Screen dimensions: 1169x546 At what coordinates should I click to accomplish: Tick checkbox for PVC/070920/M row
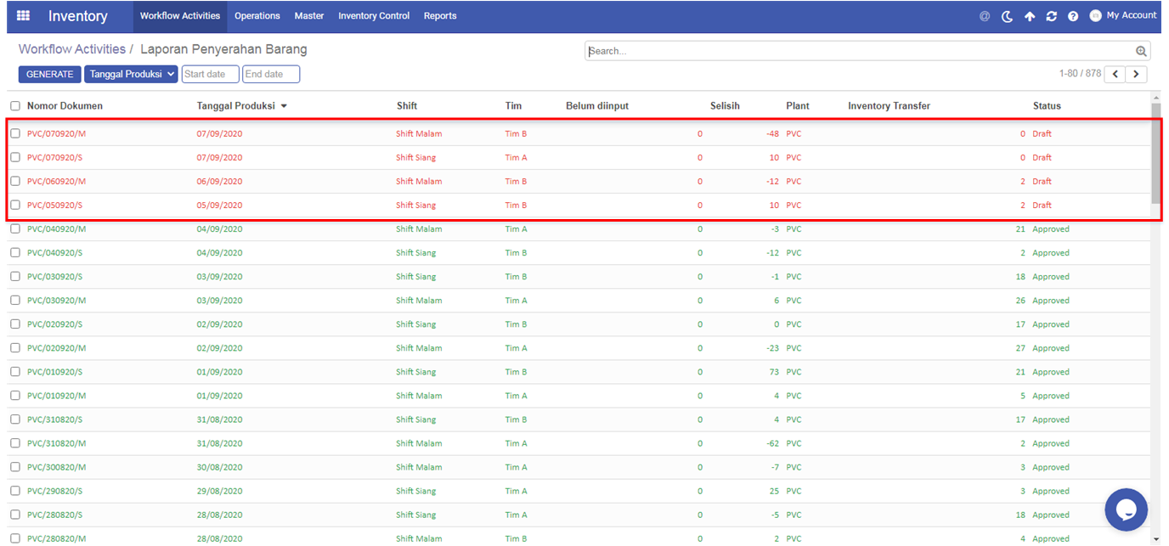[15, 133]
